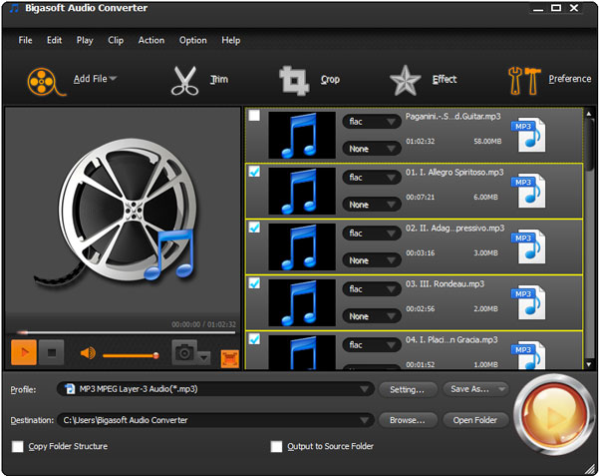Screen dimensions: 599x476
Task: Open the Help menu
Action: point(231,40)
